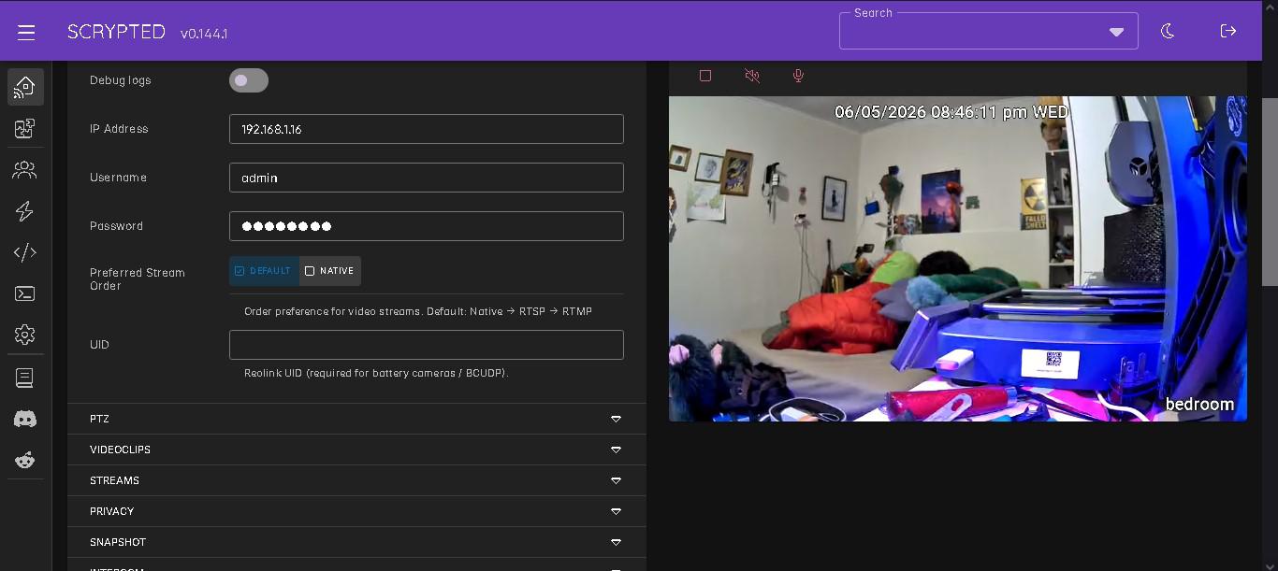Image resolution: width=1278 pixels, height=571 pixels.
Task: Click the logout icon in header
Action: (1228, 31)
